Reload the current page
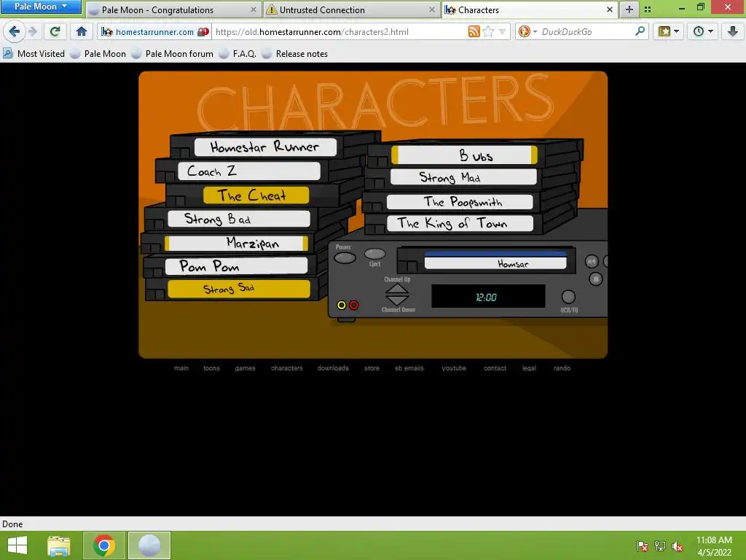Screen dimensions: 746x560 (x=55, y=31)
